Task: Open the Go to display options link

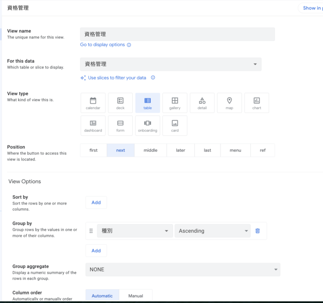Action: pyautogui.click(x=102, y=45)
